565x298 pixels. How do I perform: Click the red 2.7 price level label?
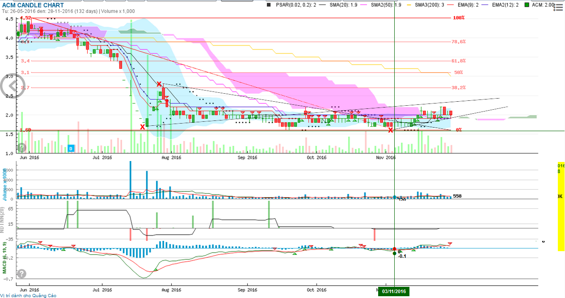[x=25, y=87]
